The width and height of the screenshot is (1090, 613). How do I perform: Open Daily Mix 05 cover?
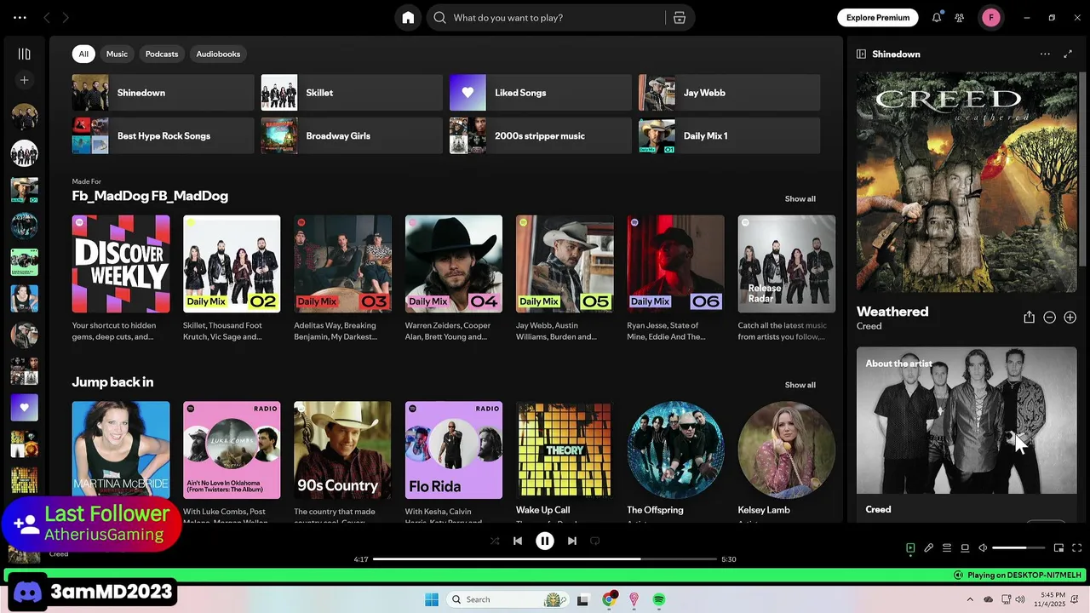(x=565, y=264)
